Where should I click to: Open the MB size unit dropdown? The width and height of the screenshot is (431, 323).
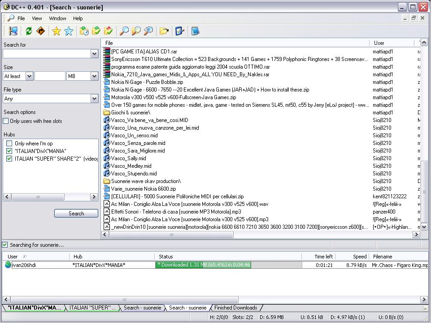94,76
